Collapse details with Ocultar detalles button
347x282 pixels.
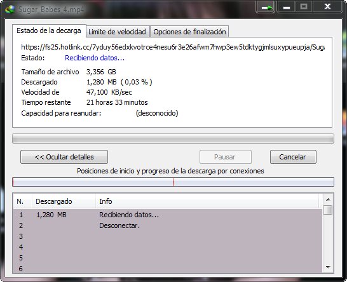[x=64, y=157]
